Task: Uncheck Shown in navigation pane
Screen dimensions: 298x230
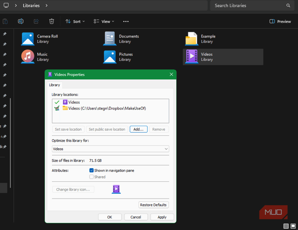Action: coord(92,170)
